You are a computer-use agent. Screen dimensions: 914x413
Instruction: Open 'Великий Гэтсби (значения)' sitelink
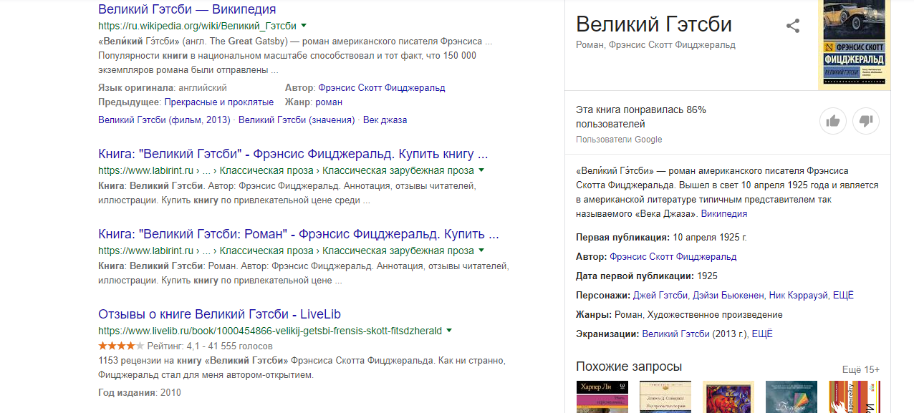pyautogui.click(x=297, y=120)
